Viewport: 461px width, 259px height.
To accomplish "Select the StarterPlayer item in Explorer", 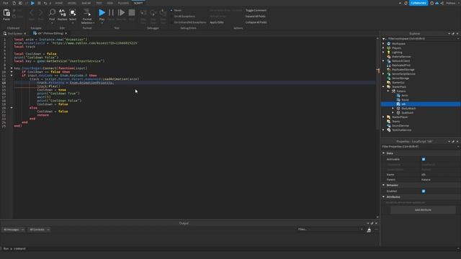I will click(x=400, y=117).
